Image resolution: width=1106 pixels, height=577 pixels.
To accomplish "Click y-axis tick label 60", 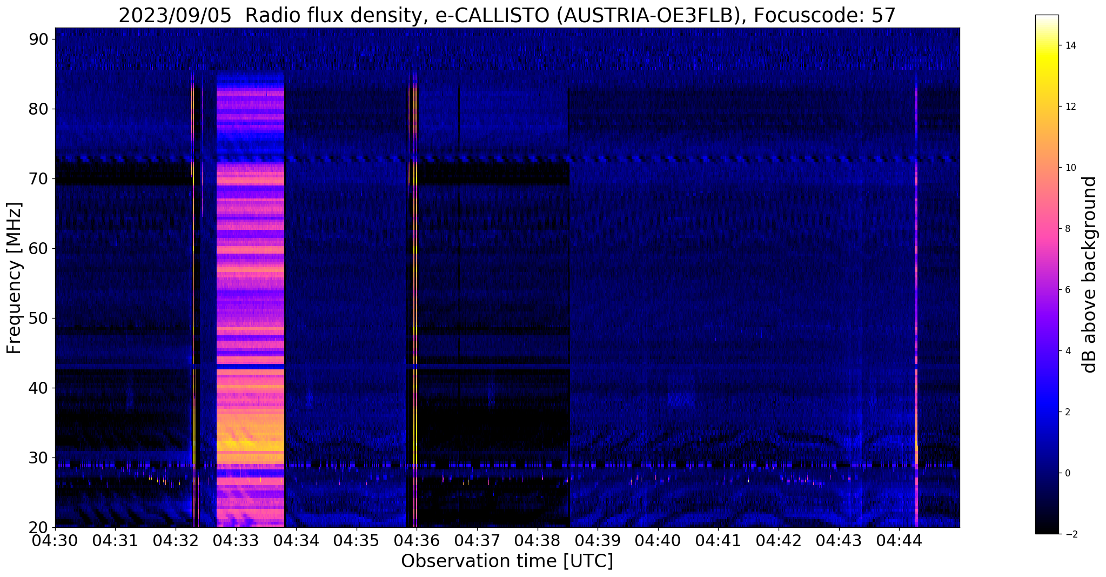I will 38,249.
